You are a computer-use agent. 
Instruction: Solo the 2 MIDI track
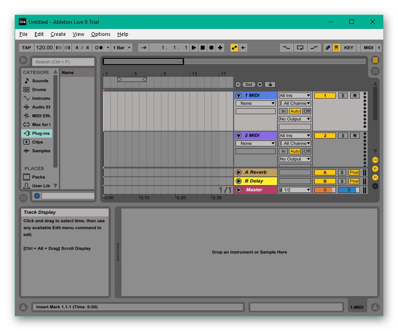click(343, 136)
